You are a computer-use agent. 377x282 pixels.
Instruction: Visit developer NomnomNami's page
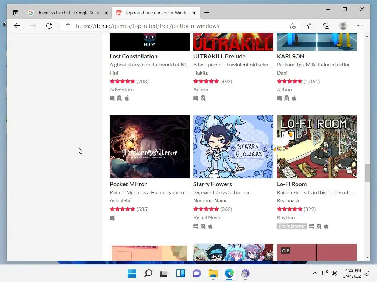(209, 200)
